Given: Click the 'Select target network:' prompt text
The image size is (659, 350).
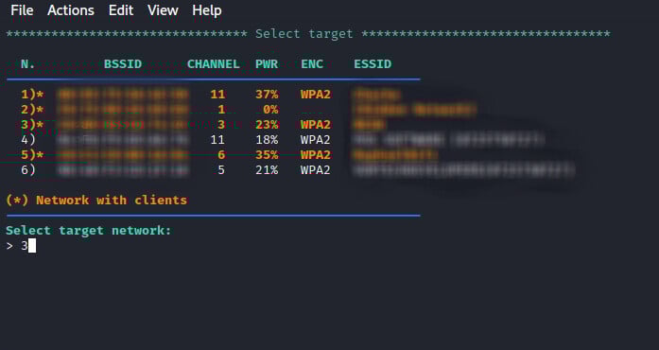Looking at the screenshot, I should (x=89, y=231).
